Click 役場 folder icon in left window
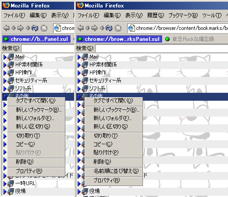 pyautogui.click(x=11, y=191)
